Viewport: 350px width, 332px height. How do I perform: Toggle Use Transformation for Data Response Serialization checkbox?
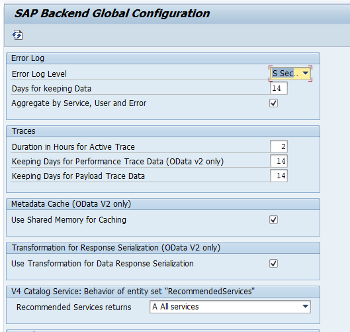273,263
